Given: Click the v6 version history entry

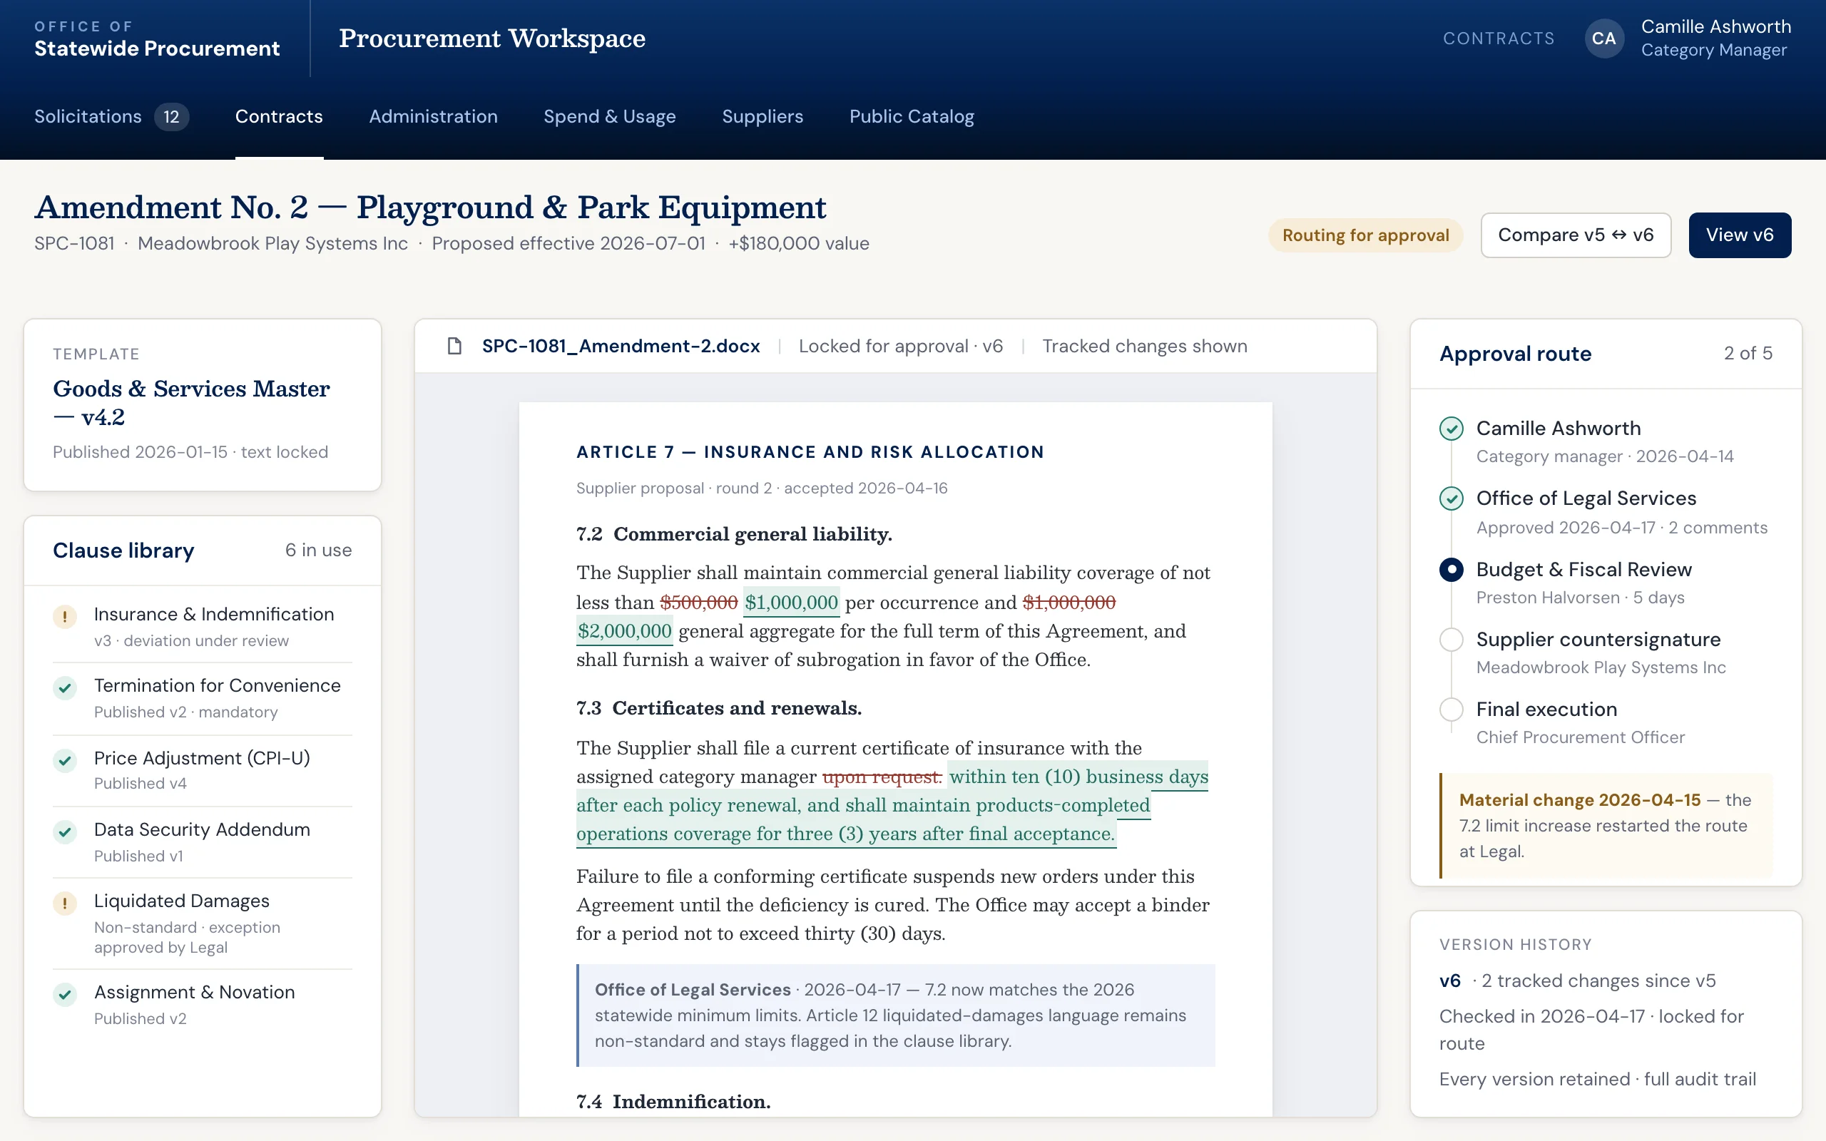Looking at the screenshot, I should [x=1577, y=981].
